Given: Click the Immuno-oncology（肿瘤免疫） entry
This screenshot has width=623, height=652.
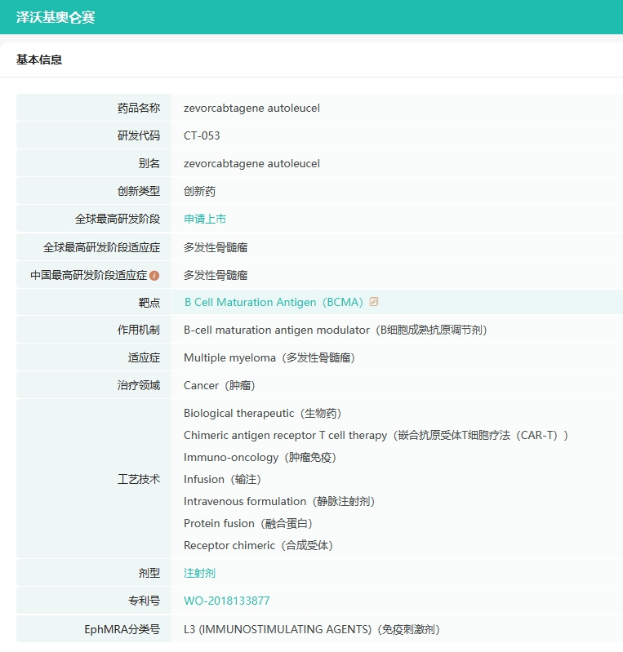Looking at the screenshot, I should 260,457.
